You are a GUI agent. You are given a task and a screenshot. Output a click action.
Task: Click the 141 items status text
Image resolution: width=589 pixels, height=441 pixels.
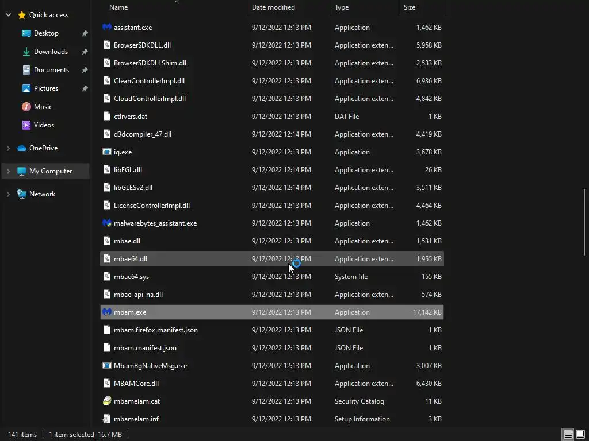22,435
